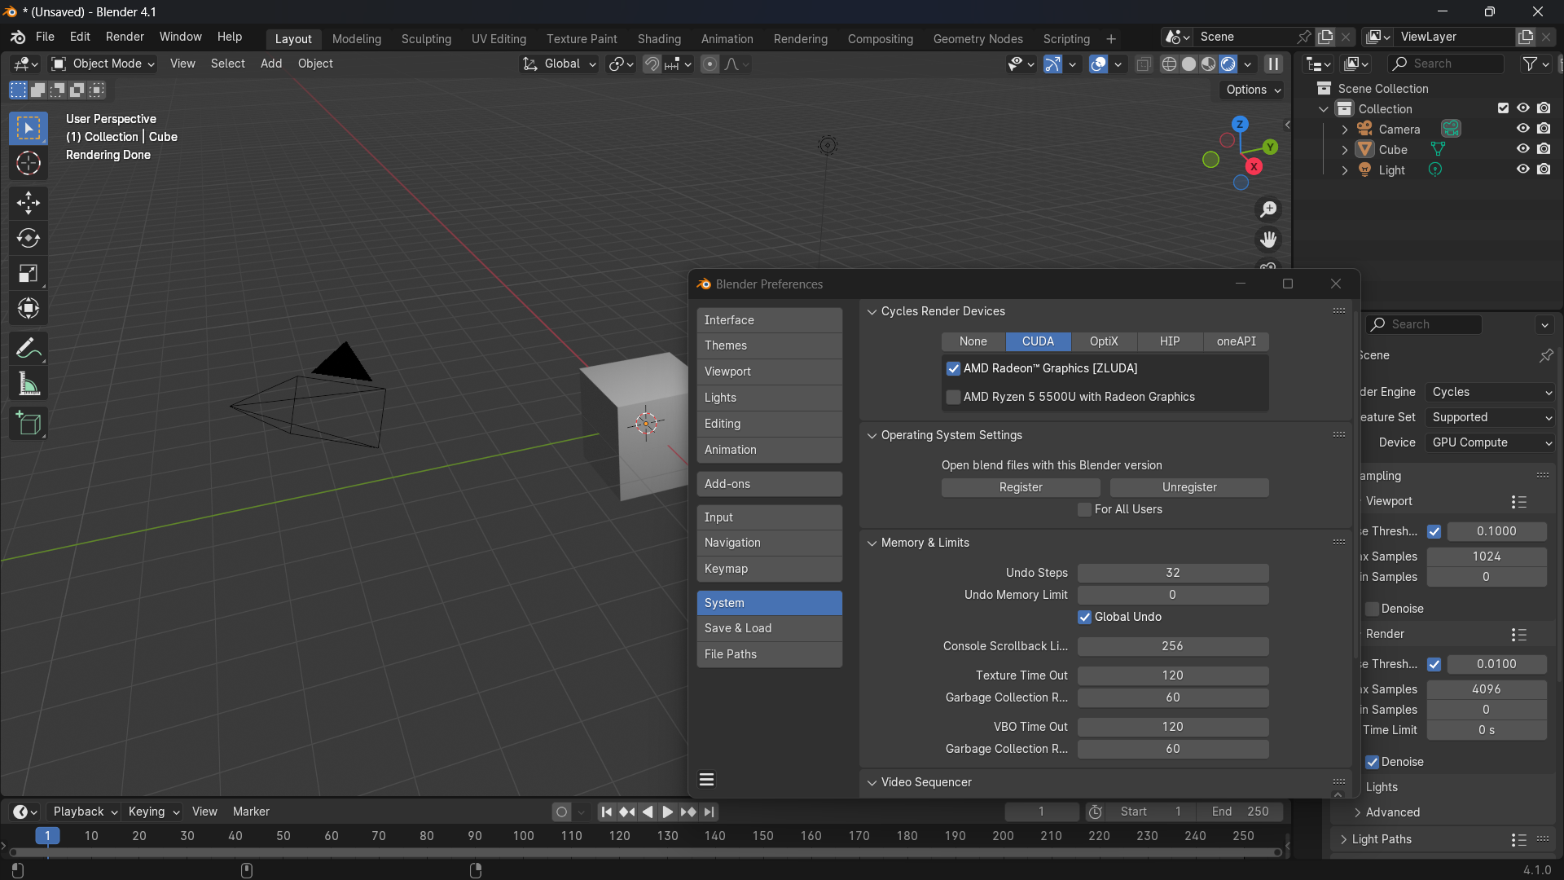This screenshot has height=880, width=1564.
Task: Switch to the Geometry Nodes workspace tab
Action: point(977,38)
